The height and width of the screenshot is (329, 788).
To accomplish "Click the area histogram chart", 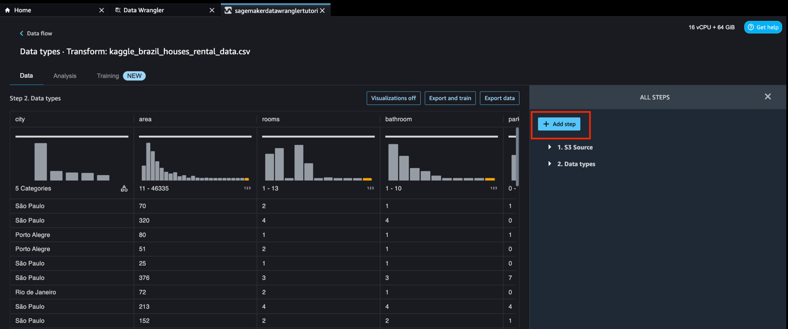I will pyautogui.click(x=195, y=160).
